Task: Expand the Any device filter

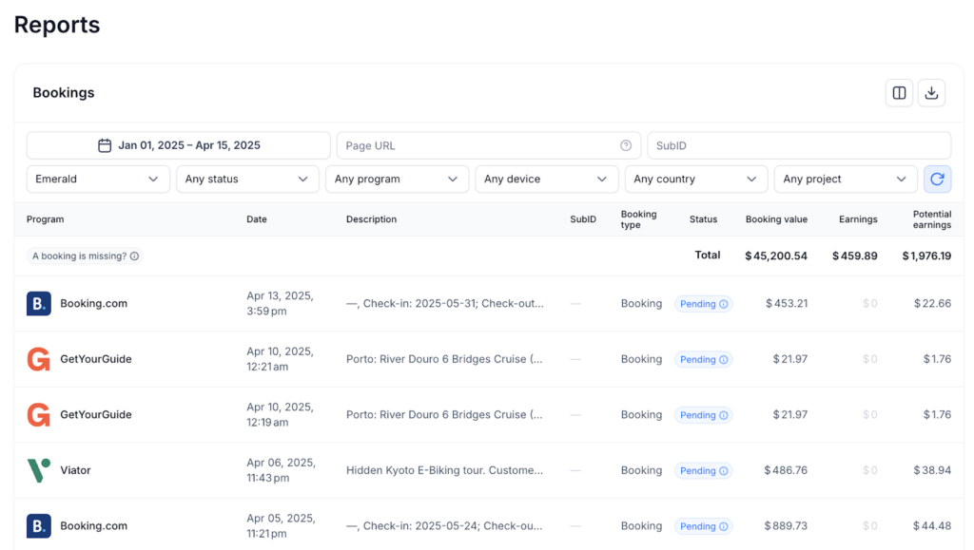Action: (546, 179)
